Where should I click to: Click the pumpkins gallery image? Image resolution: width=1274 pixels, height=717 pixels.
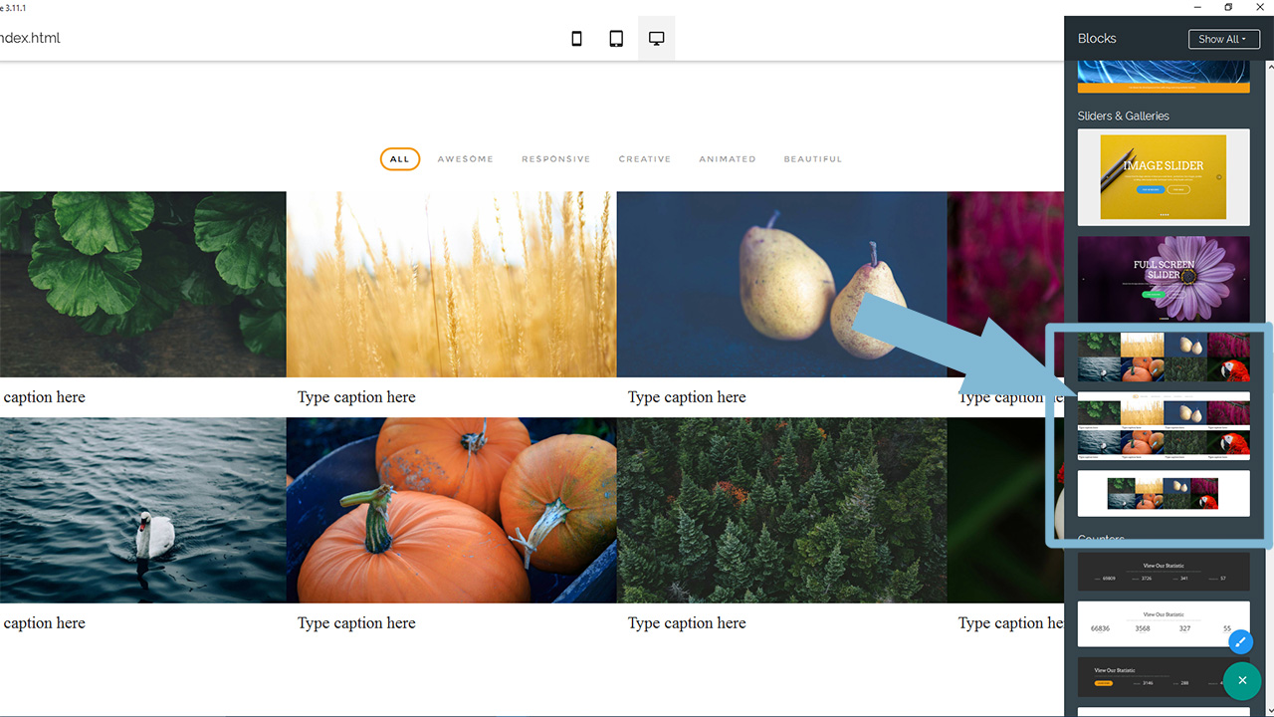pyautogui.click(x=451, y=510)
